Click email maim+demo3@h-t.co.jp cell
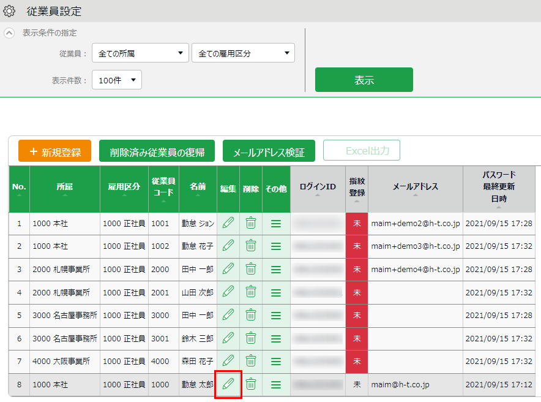Image resolution: width=541 pixels, height=402 pixels. click(416, 246)
